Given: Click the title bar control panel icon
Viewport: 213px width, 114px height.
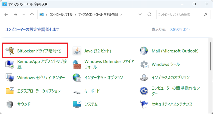Looking at the screenshot, I should (x=5, y=4).
